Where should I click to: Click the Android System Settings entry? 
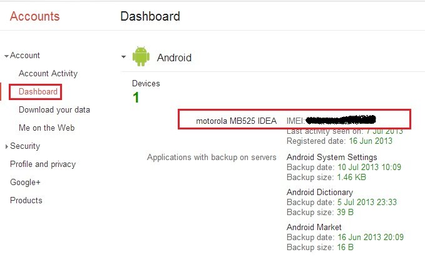click(x=332, y=157)
